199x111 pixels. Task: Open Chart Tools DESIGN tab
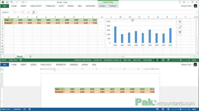102,6
